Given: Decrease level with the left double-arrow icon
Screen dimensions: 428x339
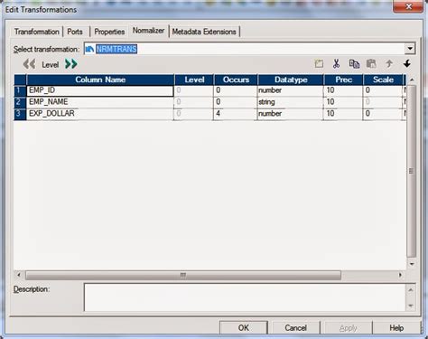Looking at the screenshot, I should (29, 64).
